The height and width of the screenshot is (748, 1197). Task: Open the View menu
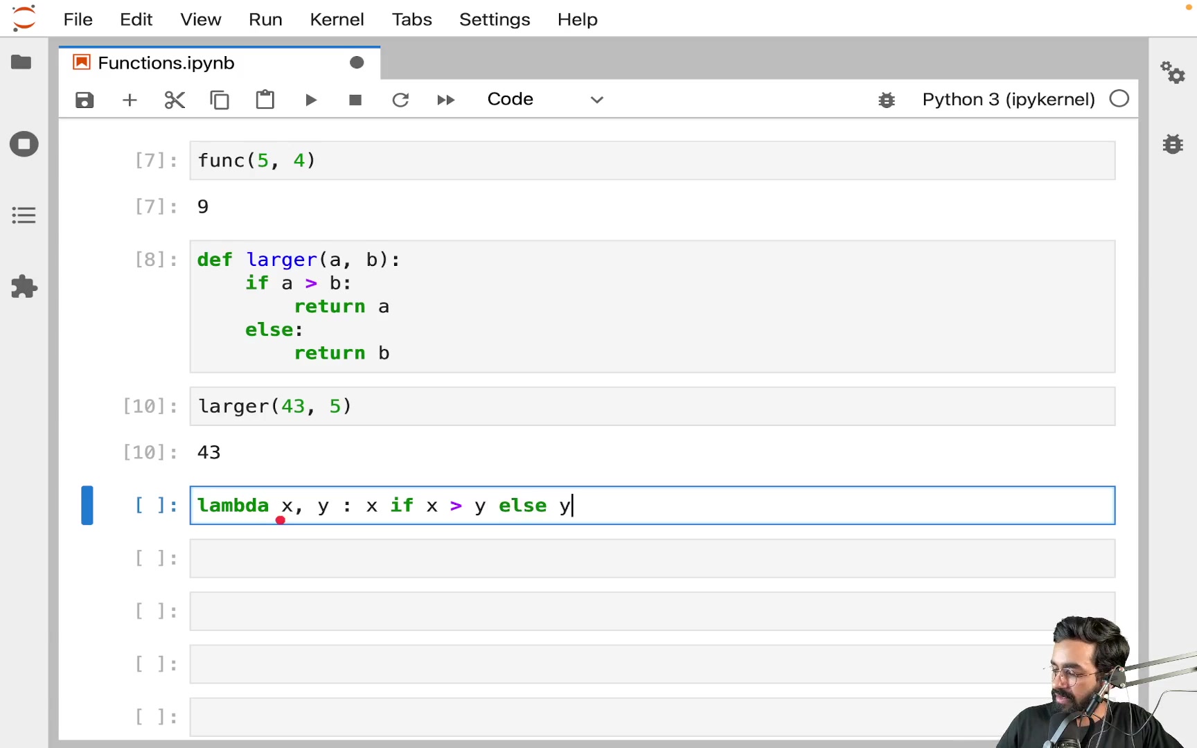pyautogui.click(x=201, y=19)
